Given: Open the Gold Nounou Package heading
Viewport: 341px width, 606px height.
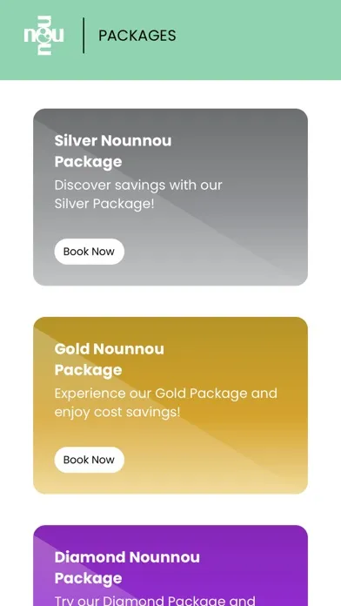Looking at the screenshot, I should coord(110,360).
